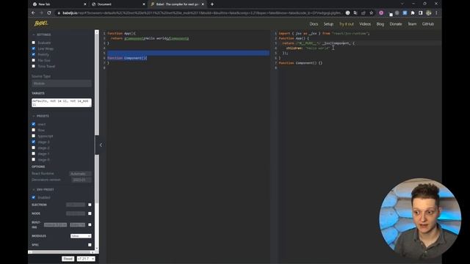Enable the File Size checkbox
This screenshot has width=470, height=264.
pos(33,60)
